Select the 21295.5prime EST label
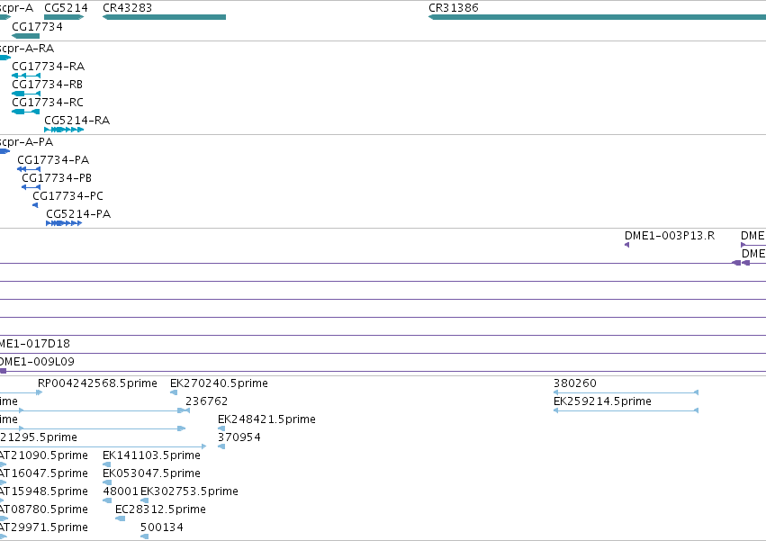Screen dimensions: 766x541 (x=39, y=437)
